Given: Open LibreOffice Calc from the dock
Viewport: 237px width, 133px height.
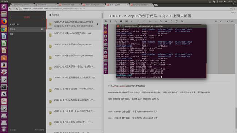Looking at the screenshot, I should click(x=4, y=43).
